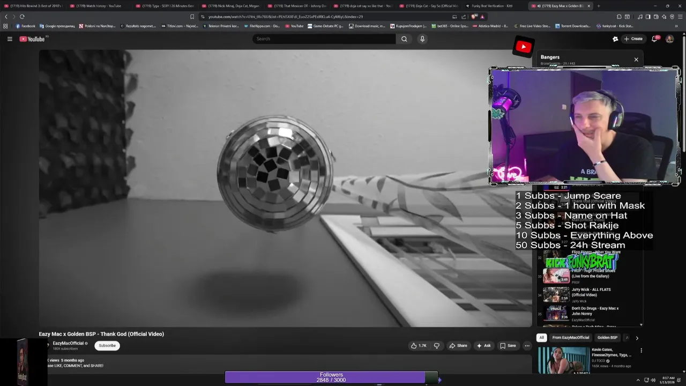Open the bet365 Online Sports bookmark
This screenshot has width=686, height=386.
449,26
